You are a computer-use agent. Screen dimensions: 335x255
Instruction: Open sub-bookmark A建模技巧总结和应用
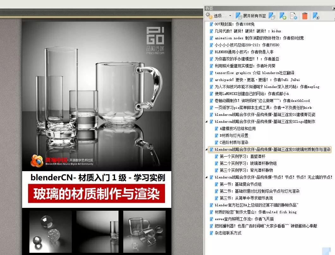[x=238, y=128]
